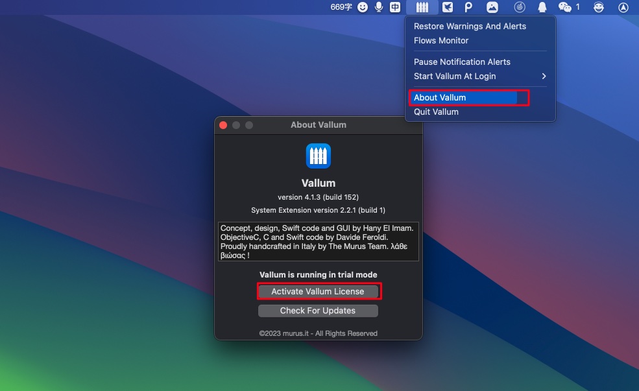The image size is (639, 391).
Task: Click the microphone status icon
Action: click(x=378, y=7)
